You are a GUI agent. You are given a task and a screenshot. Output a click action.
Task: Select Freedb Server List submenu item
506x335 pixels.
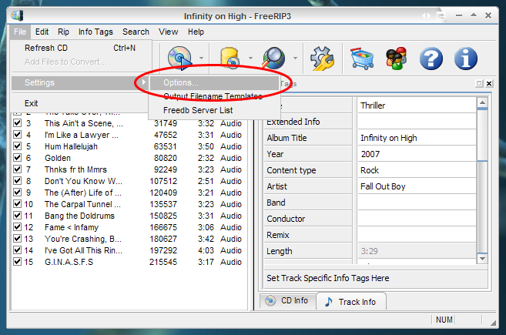click(214, 110)
